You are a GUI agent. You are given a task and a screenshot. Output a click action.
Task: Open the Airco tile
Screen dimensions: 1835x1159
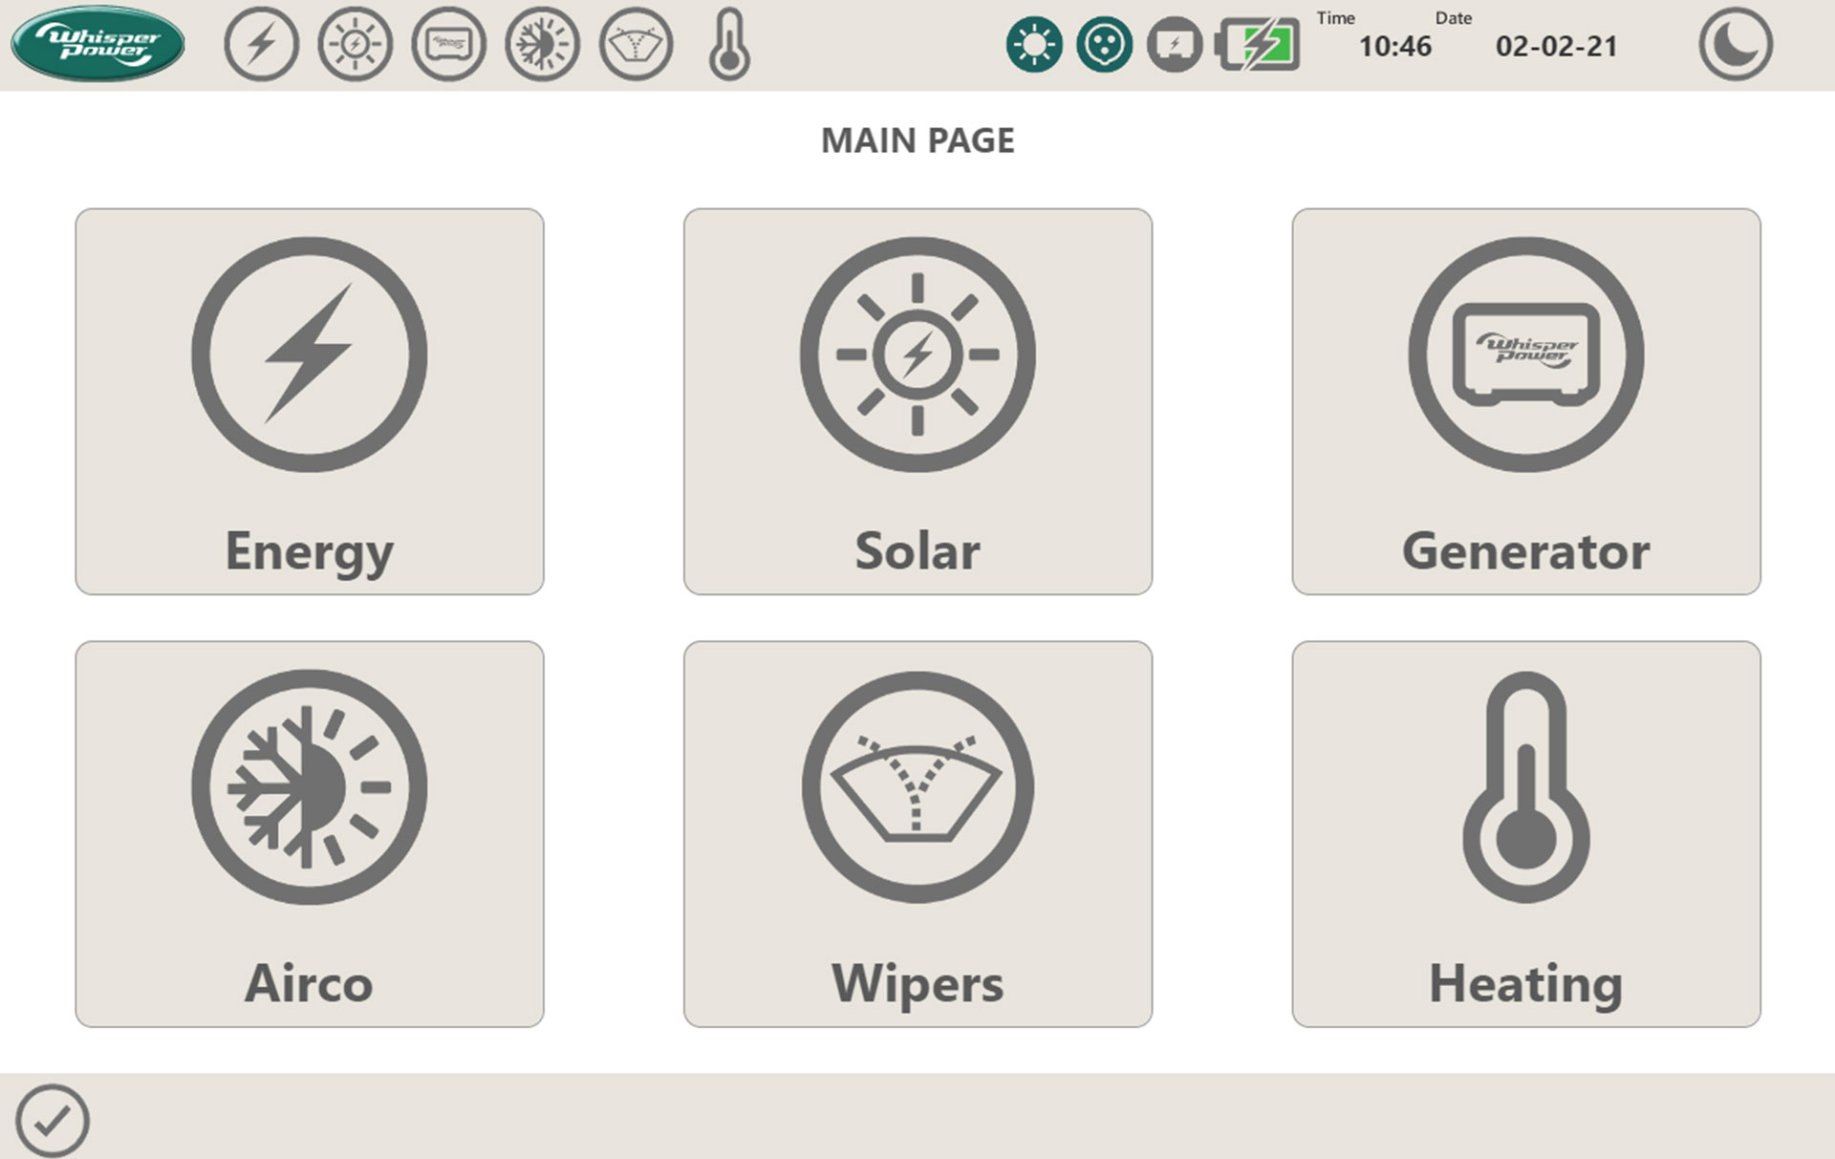pos(310,833)
